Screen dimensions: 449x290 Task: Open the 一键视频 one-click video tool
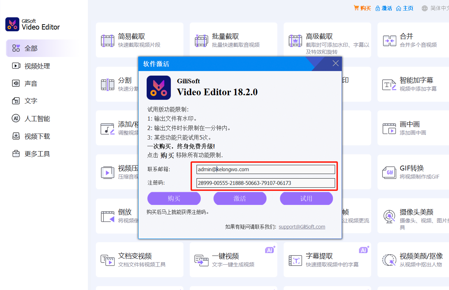[233, 260]
